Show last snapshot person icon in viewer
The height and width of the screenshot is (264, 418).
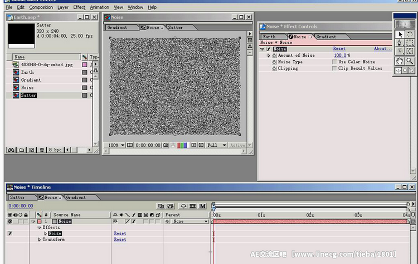click(x=173, y=145)
